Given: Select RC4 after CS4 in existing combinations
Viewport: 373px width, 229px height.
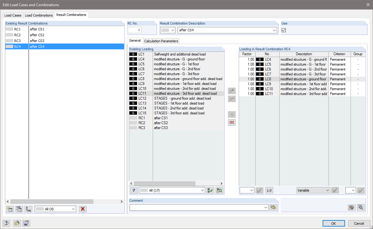Looking at the screenshot, I should click(65, 47).
